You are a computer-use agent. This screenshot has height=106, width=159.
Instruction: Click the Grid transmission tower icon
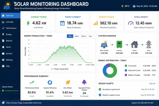(149, 44)
